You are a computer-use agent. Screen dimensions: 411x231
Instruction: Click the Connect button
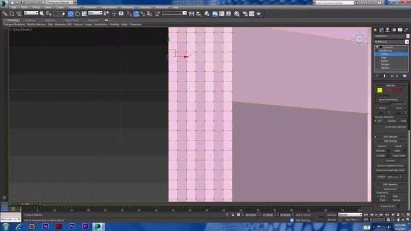[390, 160]
